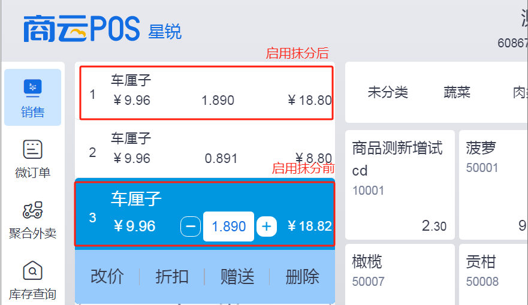Select first 车厘子 row priced ¥18.80
Image resolution: width=528 pixels, height=305 pixels.
206,92
